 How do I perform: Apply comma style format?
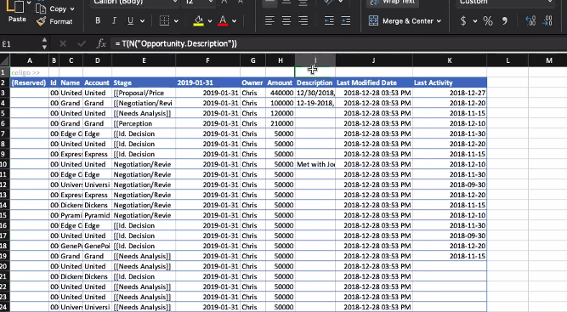pos(504,21)
